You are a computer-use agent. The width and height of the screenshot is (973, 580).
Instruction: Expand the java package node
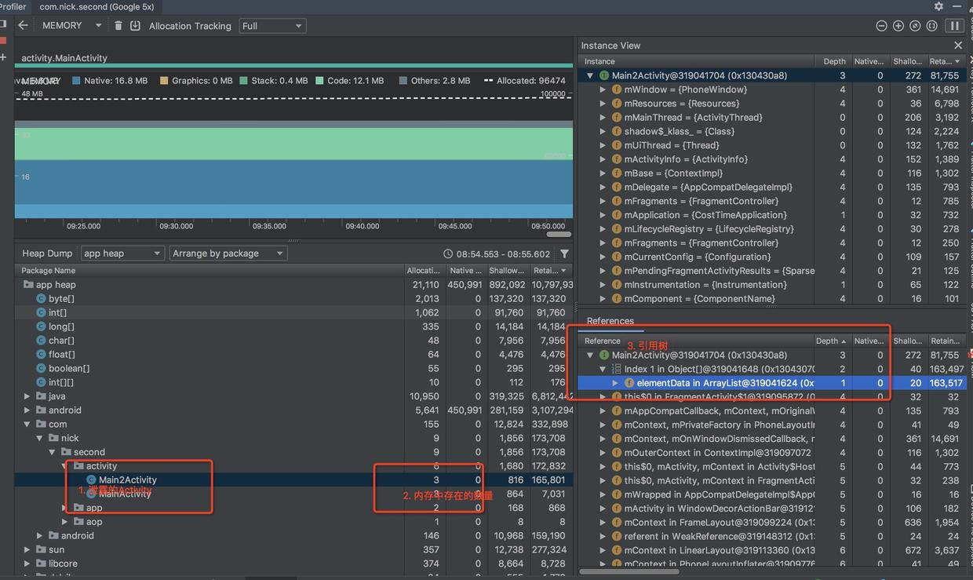click(x=28, y=396)
